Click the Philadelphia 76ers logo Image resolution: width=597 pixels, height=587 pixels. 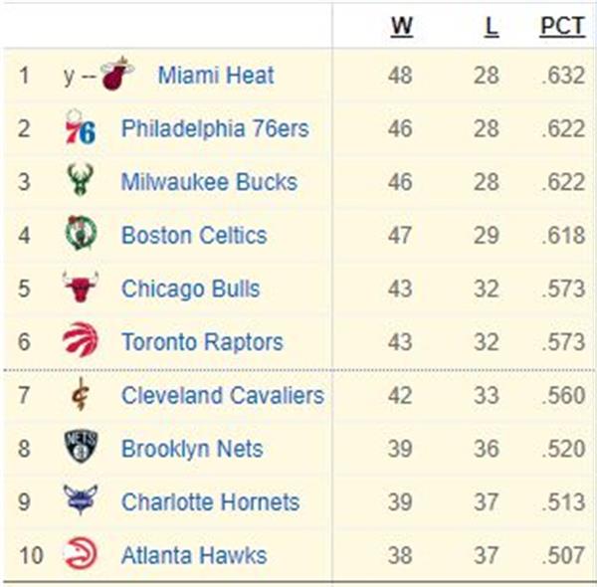click(x=80, y=126)
